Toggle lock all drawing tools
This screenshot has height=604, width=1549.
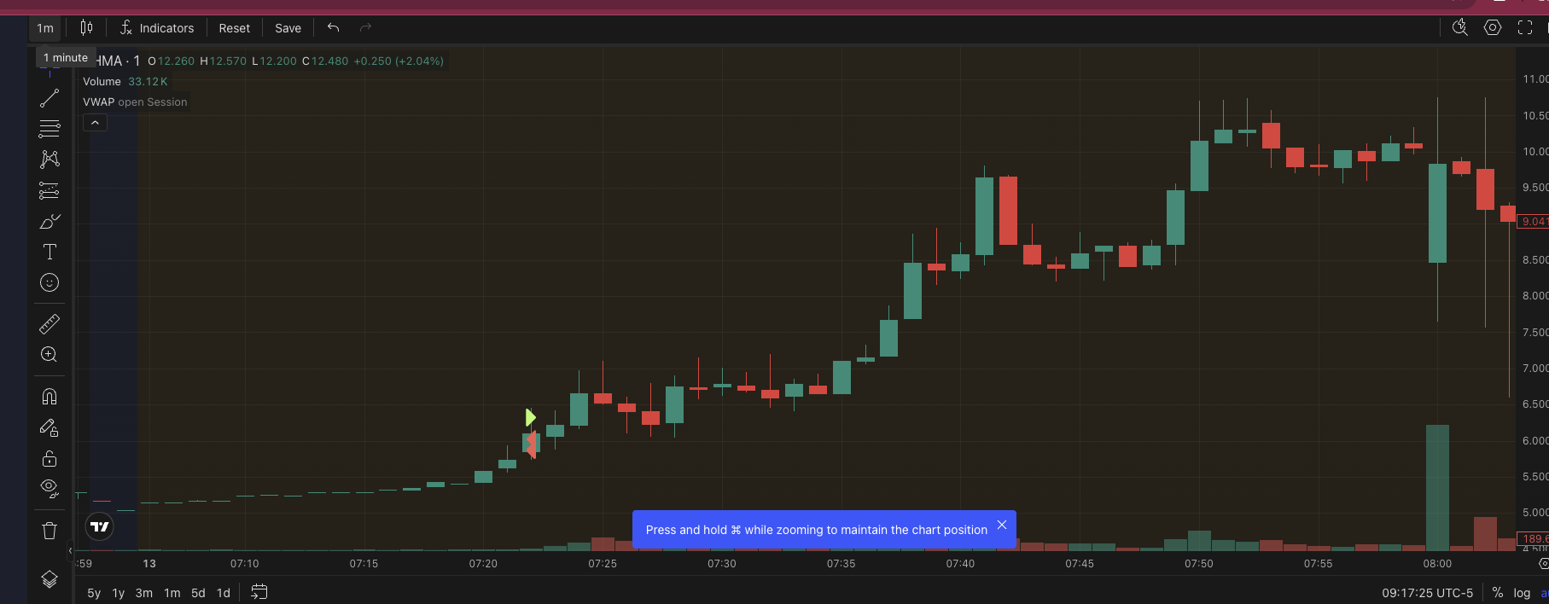(x=49, y=459)
